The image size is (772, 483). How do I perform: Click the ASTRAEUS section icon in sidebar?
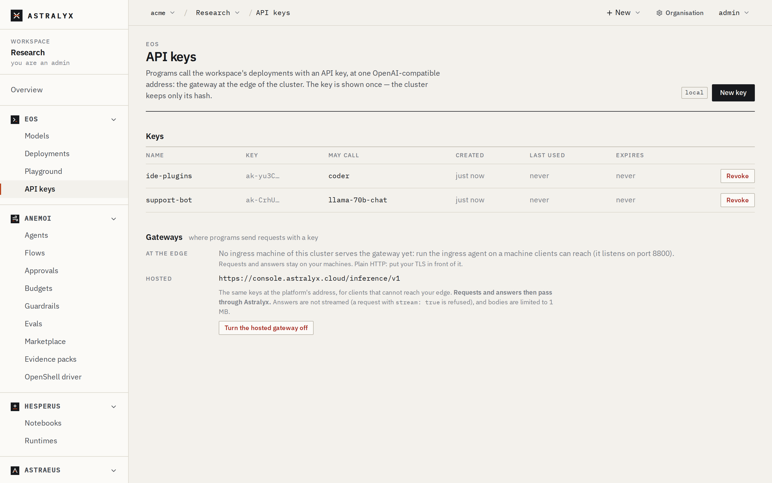click(15, 471)
